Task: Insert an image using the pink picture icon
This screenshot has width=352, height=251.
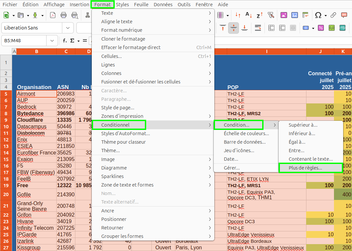Action: point(284,15)
